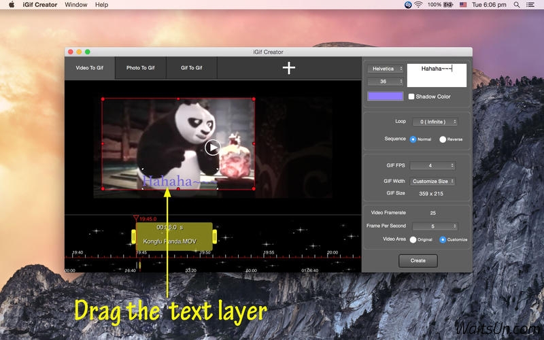
Task: Click the bottom-middle red crop edge handle
Action: [178, 189]
